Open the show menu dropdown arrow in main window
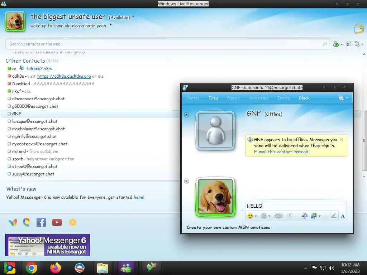The height and width of the screenshot is (275, 367). coord(363,44)
